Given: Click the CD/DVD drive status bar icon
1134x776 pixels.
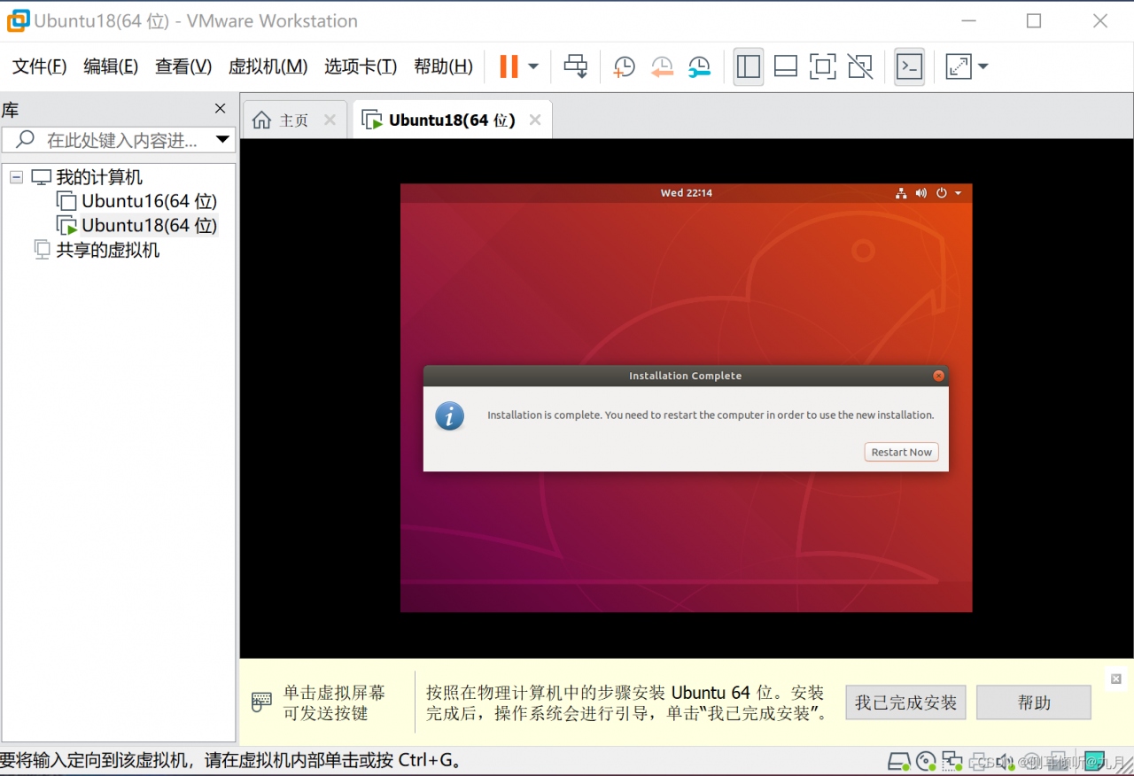Looking at the screenshot, I should click(x=926, y=761).
